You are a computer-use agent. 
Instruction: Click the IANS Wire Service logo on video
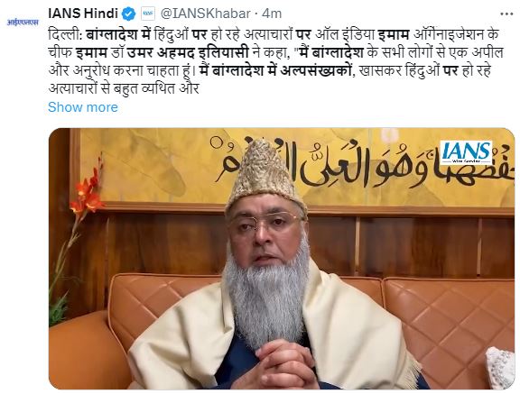pyautogui.click(x=466, y=152)
